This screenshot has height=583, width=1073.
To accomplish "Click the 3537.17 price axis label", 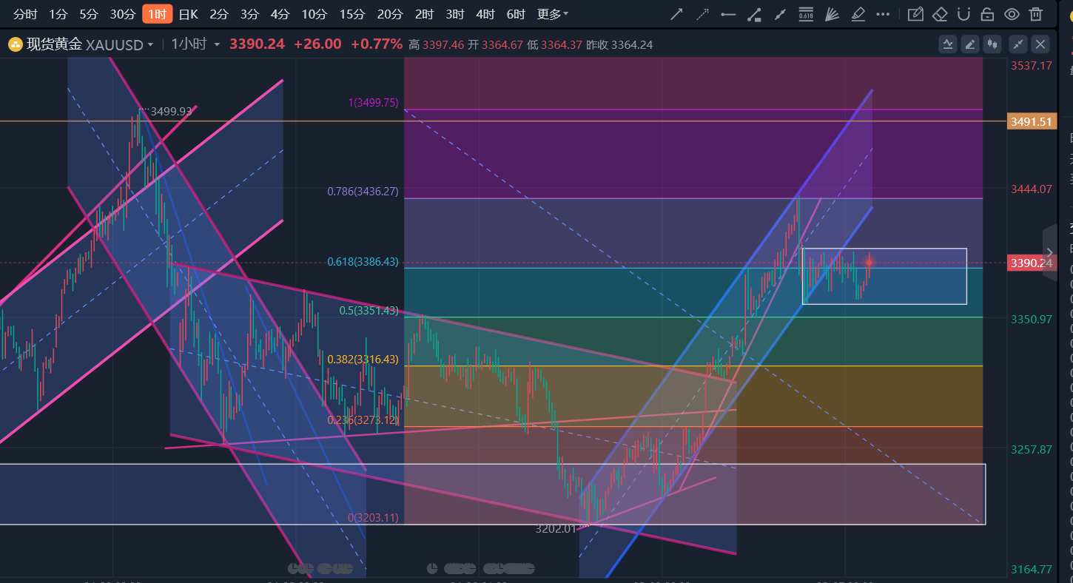I will click(1032, 66).
